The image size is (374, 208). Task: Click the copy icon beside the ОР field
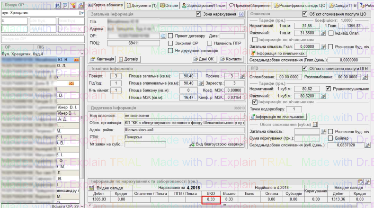163,36
